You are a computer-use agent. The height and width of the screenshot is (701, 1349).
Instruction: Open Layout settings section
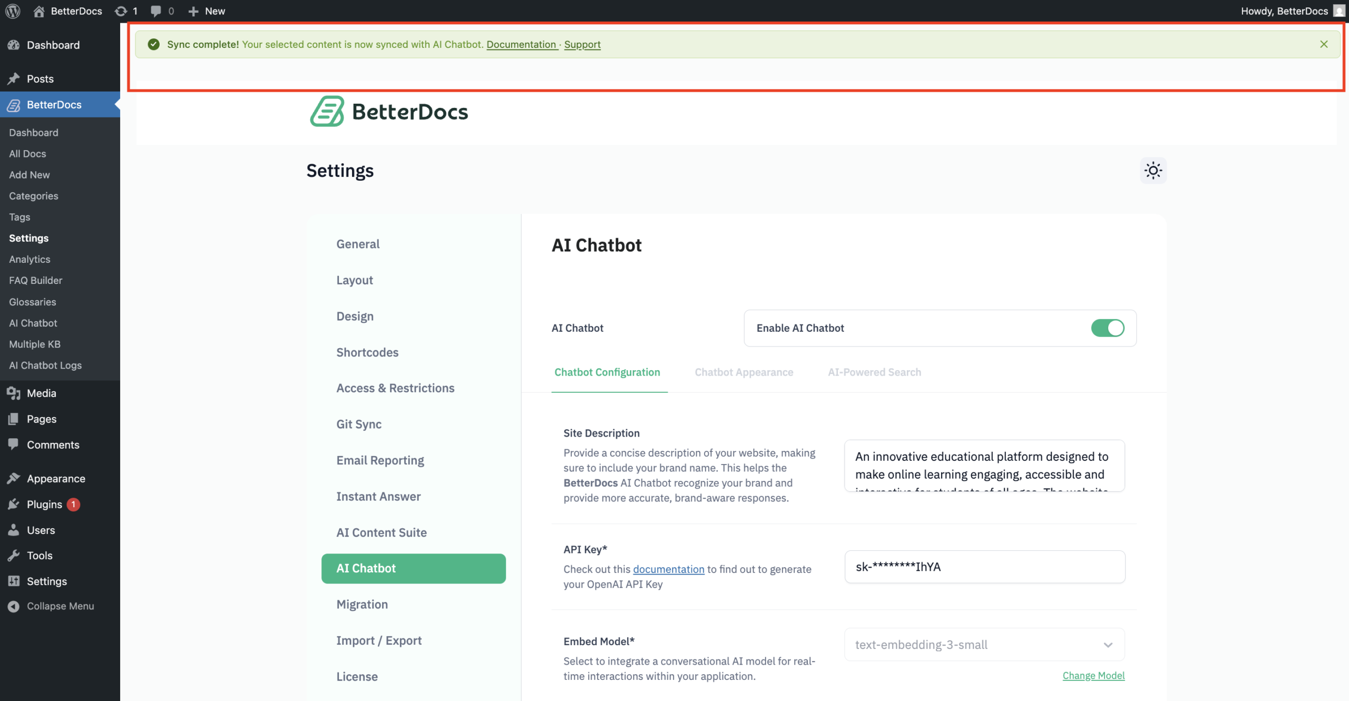click(x=355, y=280)
